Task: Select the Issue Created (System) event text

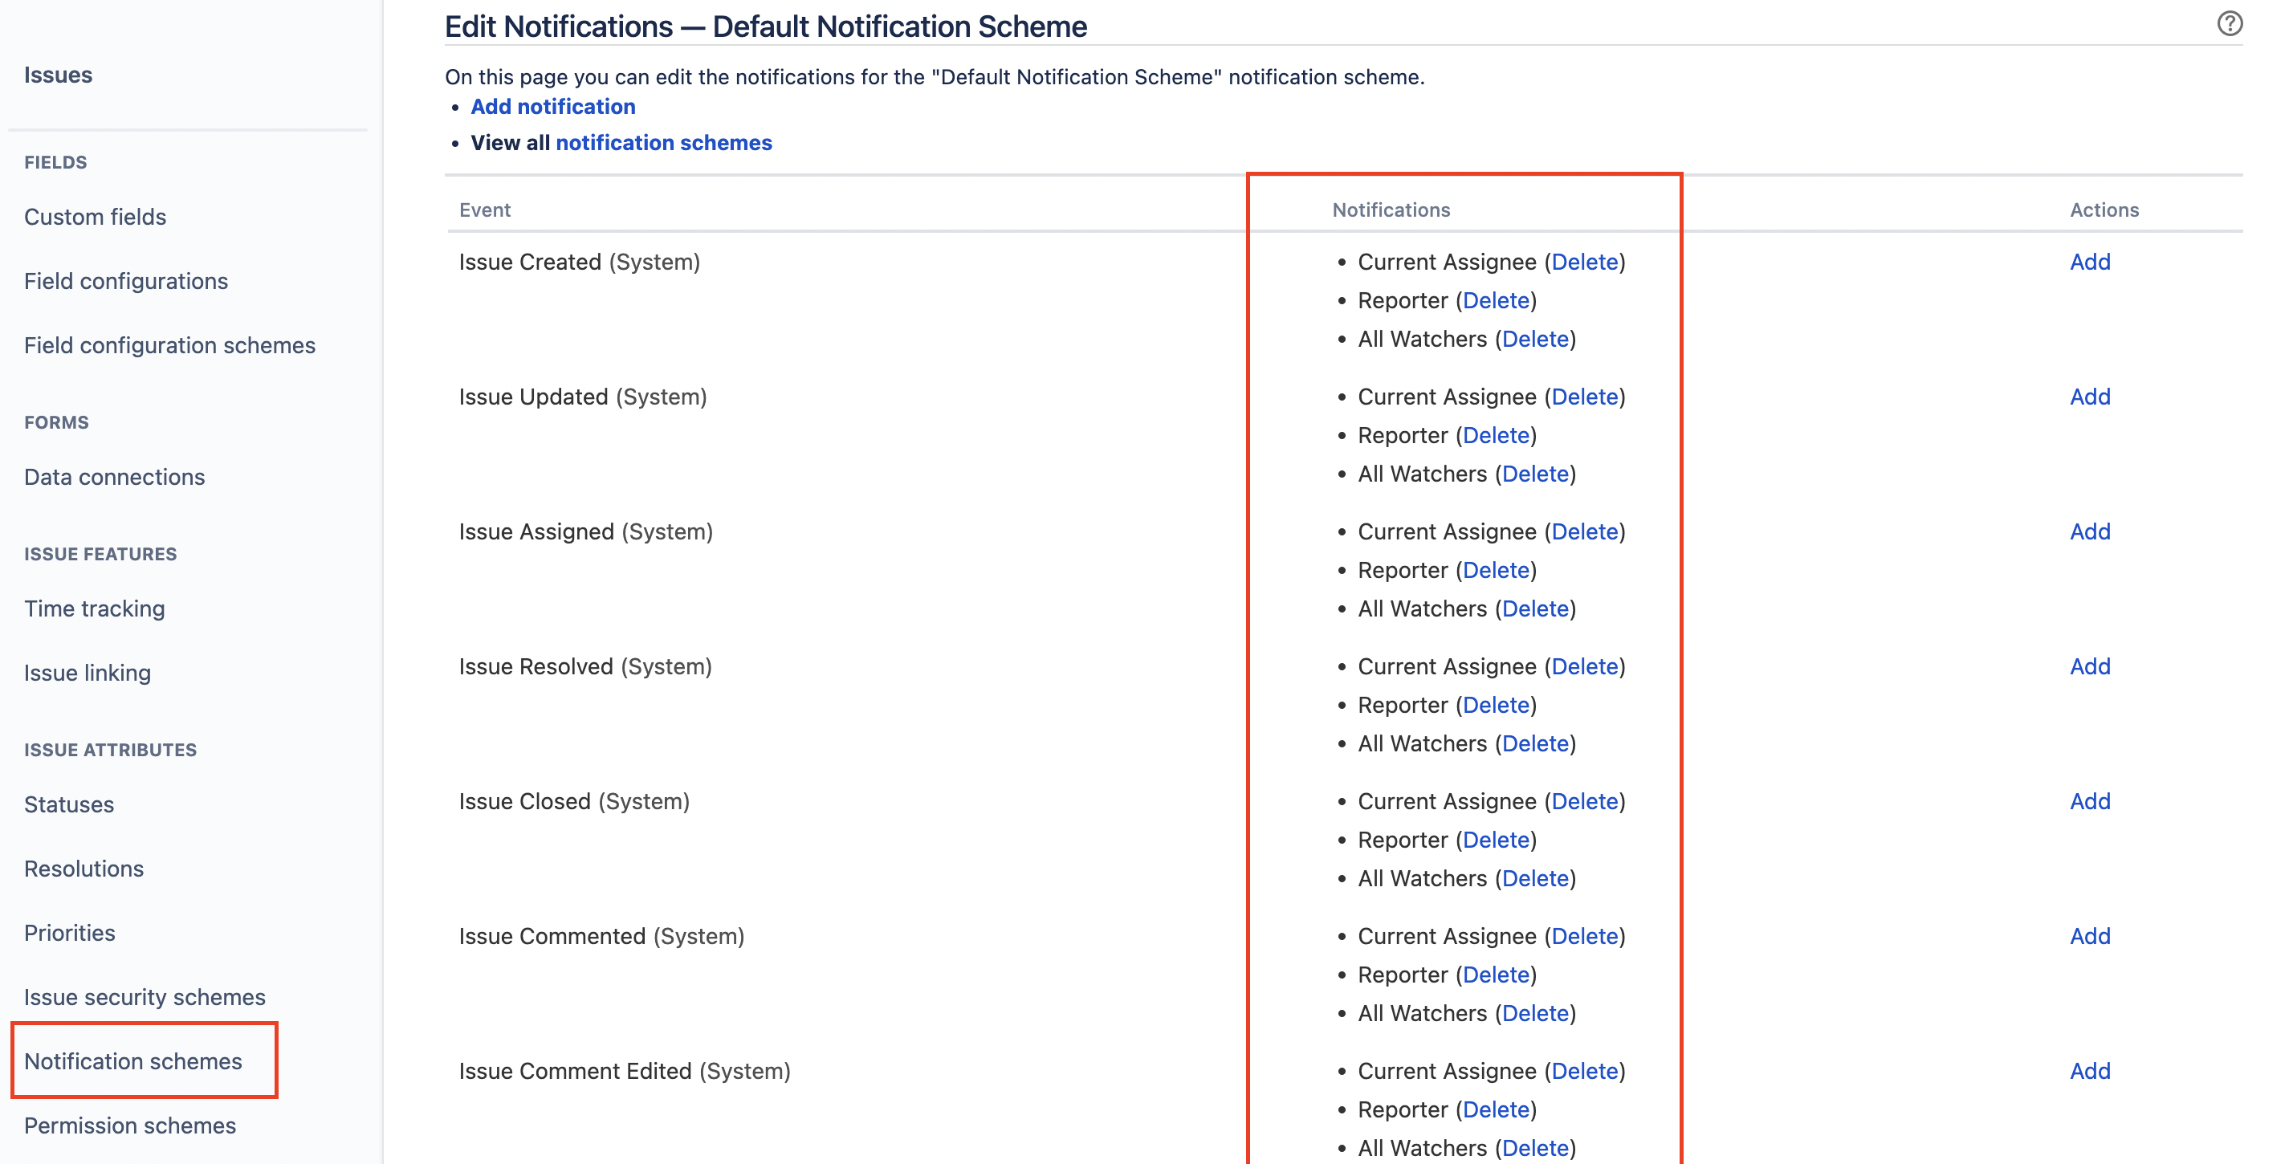Action: [x=580, y=263]
